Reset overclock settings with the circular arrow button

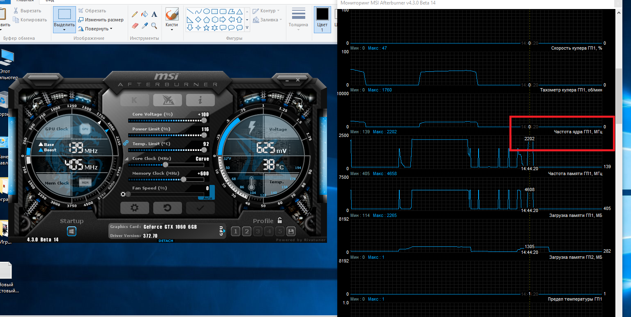point(167,208)
